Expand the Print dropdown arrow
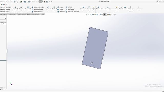 [31, 2]
